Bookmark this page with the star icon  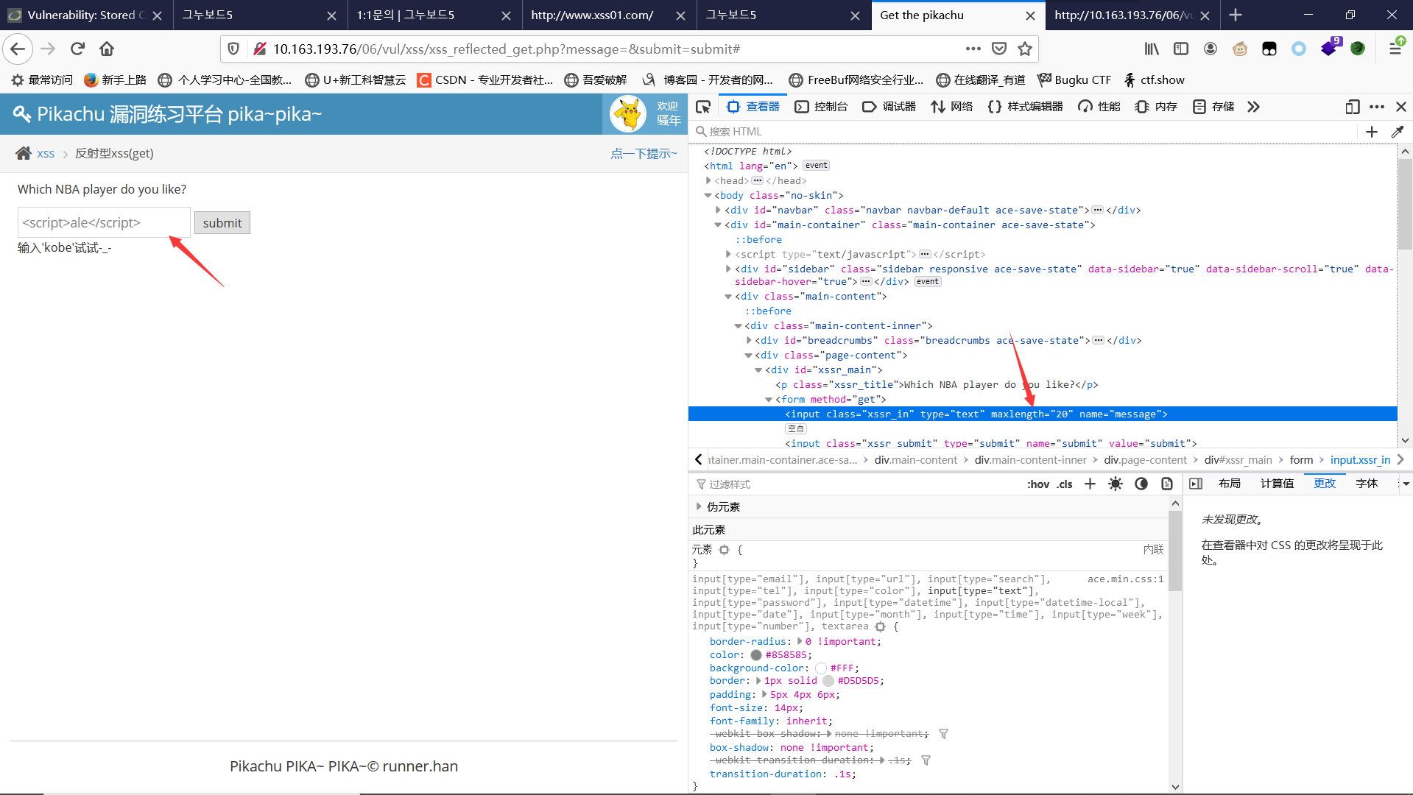click(x=1025, y=49)
